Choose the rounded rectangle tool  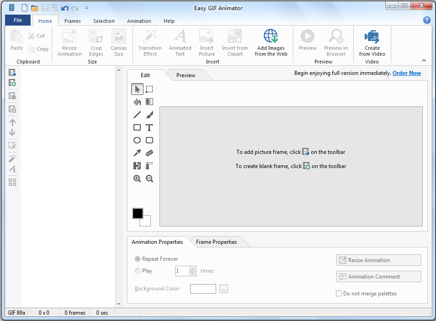point(149,140)
